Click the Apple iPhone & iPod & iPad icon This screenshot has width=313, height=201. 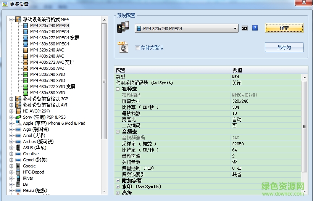click(18, 123)
